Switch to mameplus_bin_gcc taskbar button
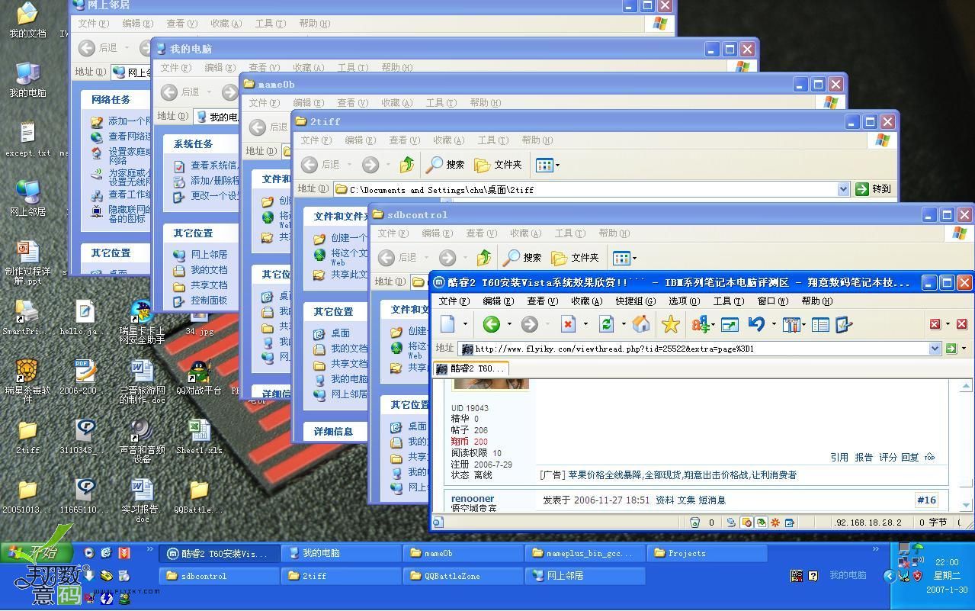 pos(585,553)
